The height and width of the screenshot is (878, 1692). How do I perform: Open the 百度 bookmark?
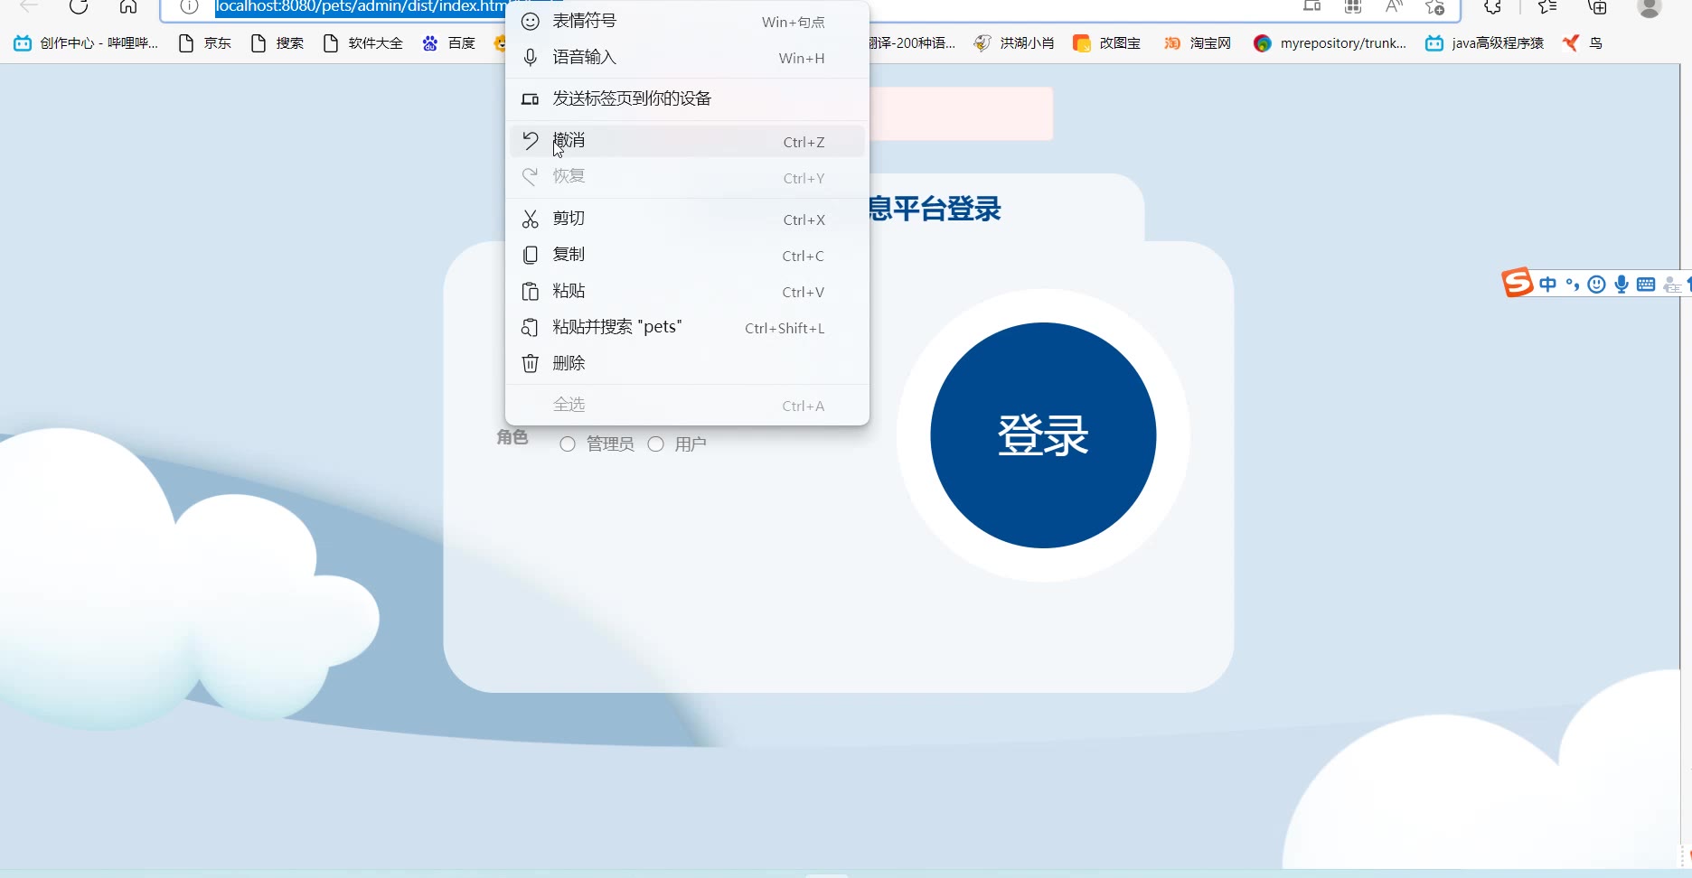click(x=449, y=42)
